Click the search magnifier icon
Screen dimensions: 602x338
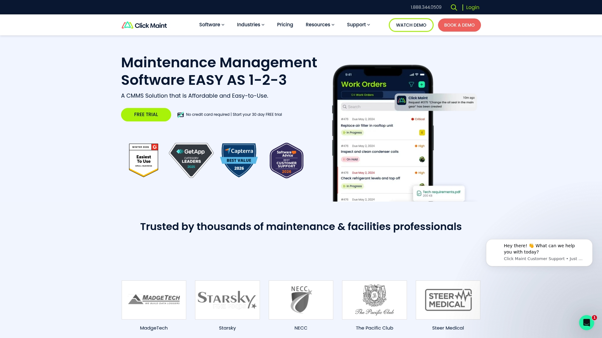[454, 7]
